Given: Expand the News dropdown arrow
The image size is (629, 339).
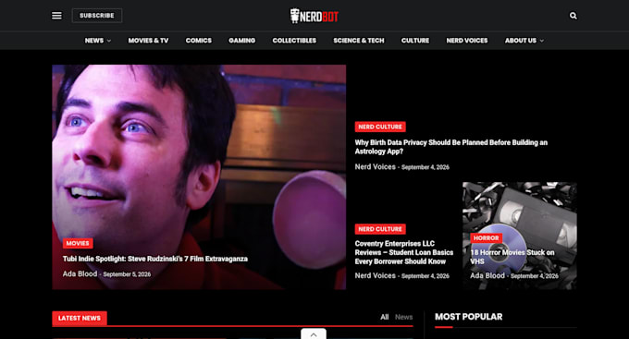Looking at the screenshot, I should point(109,41).
